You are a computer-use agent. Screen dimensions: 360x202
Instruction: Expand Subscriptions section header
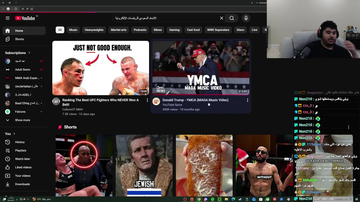click(17, 53)
